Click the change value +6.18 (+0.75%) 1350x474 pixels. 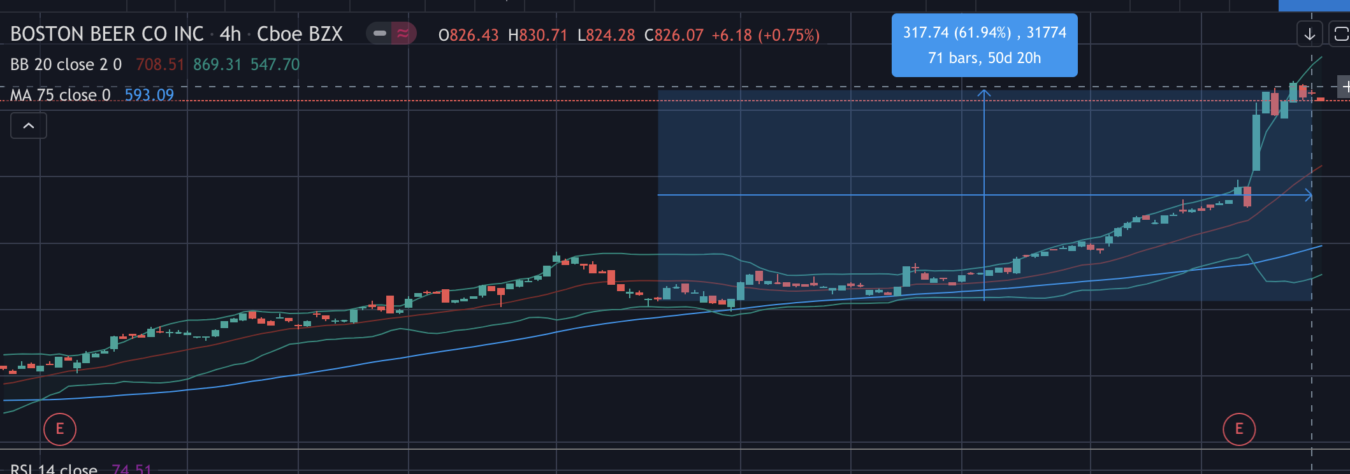click(766, 35)
